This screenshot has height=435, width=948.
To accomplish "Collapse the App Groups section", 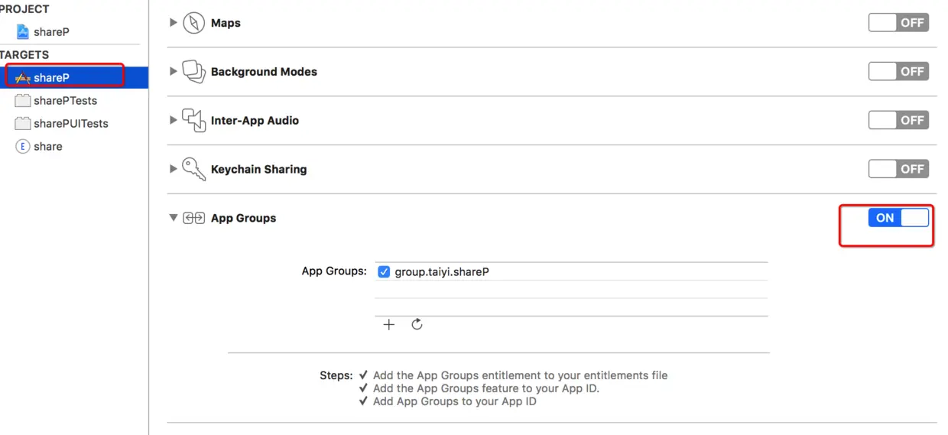I will [173, 218].
